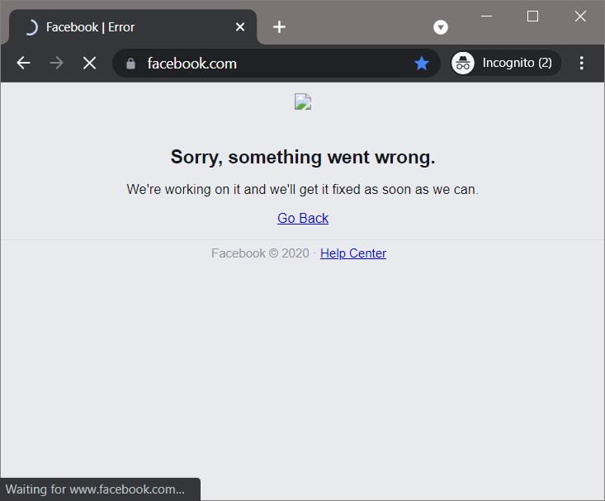The height and width of the screenshot is (501, 605).
Task: Click the "Waiting for www.facebook.com" status text
Action: 95,489
